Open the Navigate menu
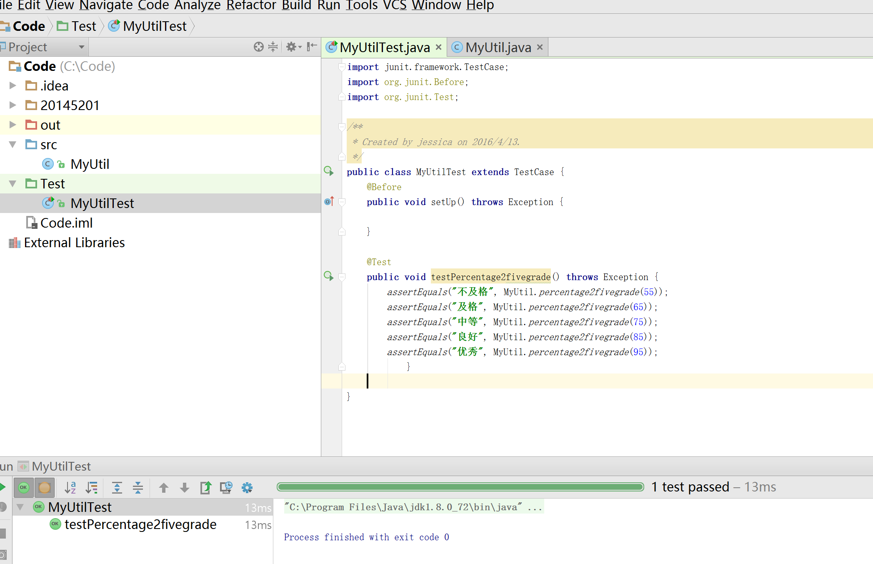 click(106, 5)
